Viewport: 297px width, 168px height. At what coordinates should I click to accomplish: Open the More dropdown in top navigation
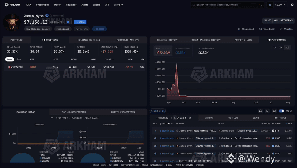118,5
